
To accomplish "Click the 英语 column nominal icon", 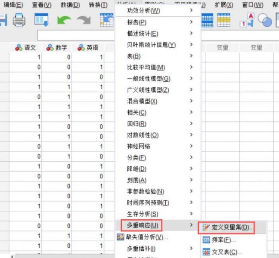I will [x=81, y=48].
